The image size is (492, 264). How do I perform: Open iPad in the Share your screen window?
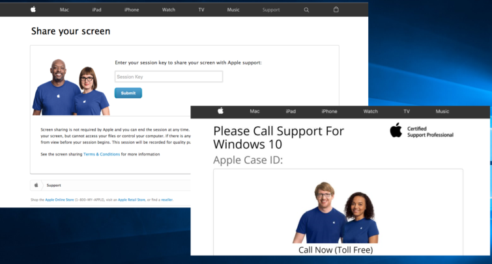[x=96, y=10]
